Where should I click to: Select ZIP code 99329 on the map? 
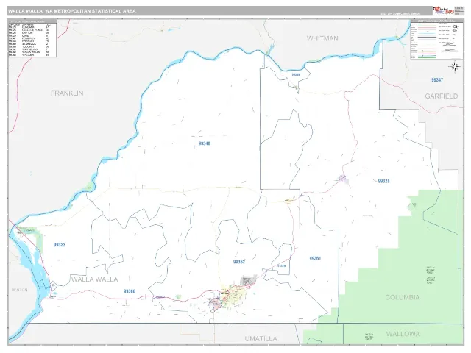281,265
